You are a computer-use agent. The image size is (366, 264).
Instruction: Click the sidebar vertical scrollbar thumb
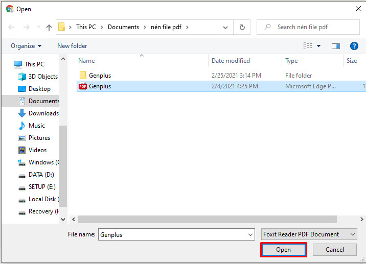click(x=63, y=166)
